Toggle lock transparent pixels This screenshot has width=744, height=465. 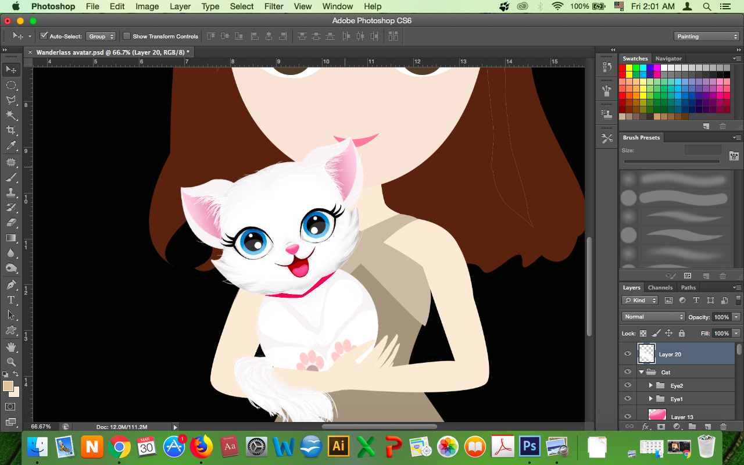pos(643,334)
